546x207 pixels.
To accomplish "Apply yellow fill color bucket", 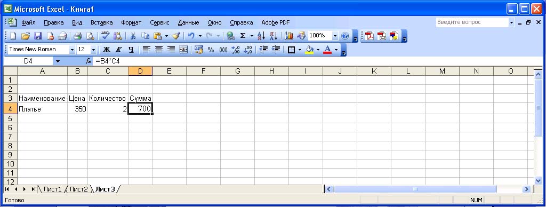I will point(310,50).
